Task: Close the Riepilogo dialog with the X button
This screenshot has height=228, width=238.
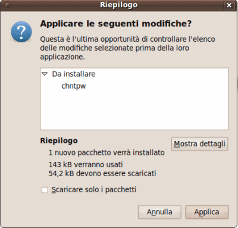Action: [229, 5]
